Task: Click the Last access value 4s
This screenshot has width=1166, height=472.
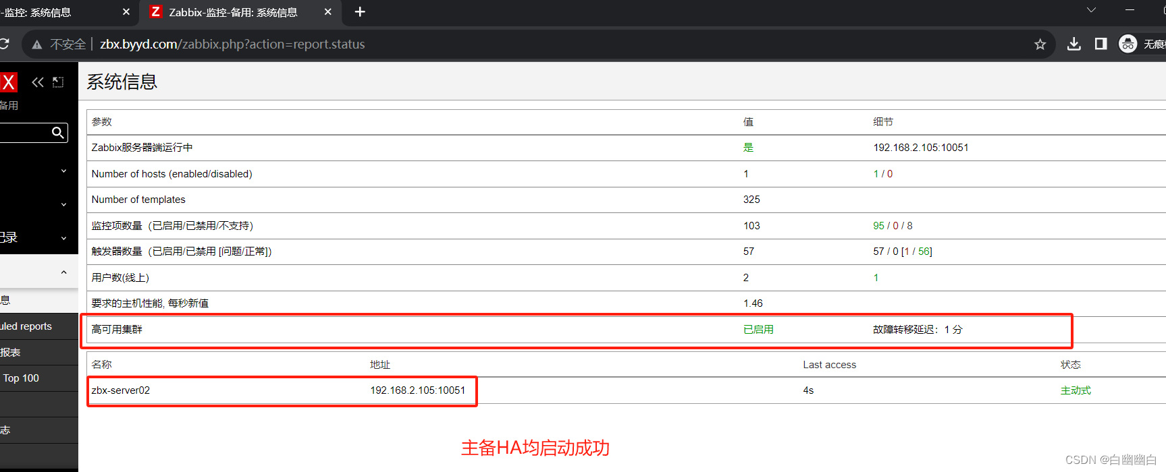Action: pos(808,390)
